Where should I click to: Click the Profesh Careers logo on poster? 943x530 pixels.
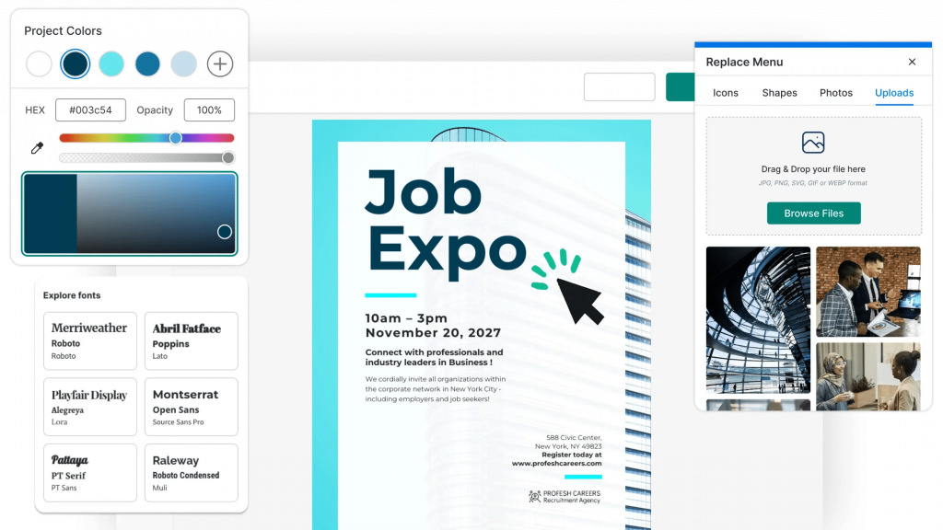[x=535, y=496]
